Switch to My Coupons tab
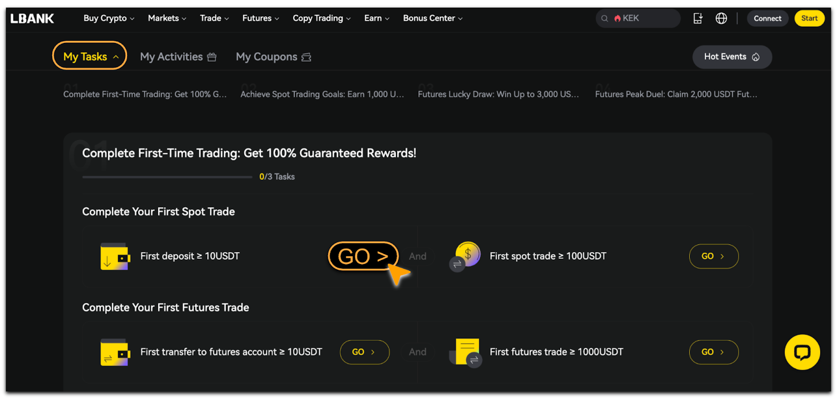The width and height of the screenshot is (837, 400). [x=274, y=56]
